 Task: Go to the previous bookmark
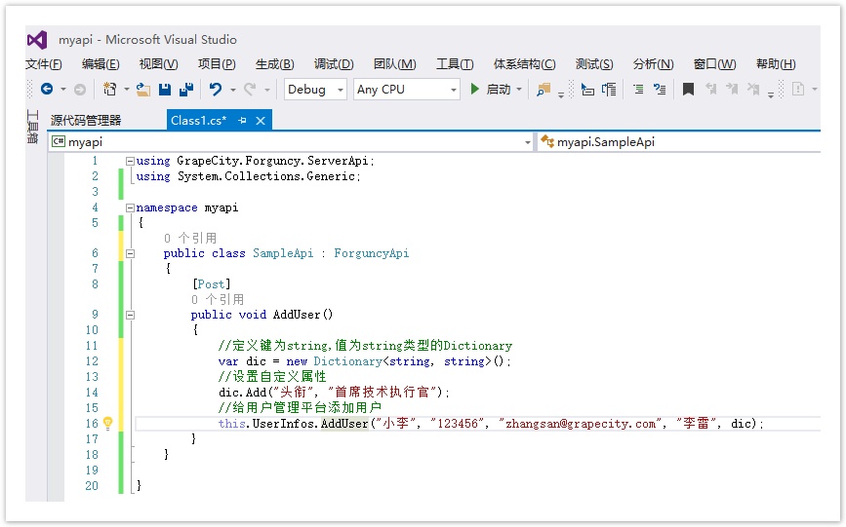click(711, 89)
